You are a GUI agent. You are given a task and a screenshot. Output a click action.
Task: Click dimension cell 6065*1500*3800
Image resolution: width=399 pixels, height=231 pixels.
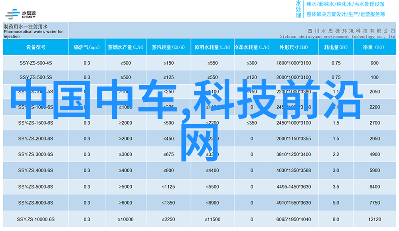(293, 219)
